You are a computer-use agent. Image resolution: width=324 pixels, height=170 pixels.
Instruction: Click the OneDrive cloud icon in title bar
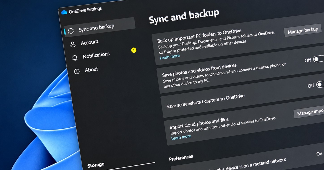click(64, 12)
